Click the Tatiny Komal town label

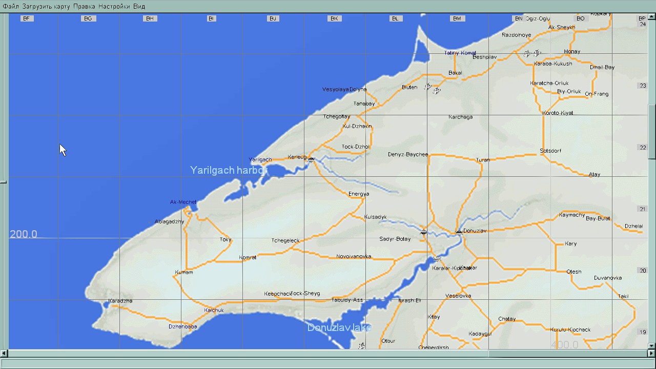[x=460, y=53]
